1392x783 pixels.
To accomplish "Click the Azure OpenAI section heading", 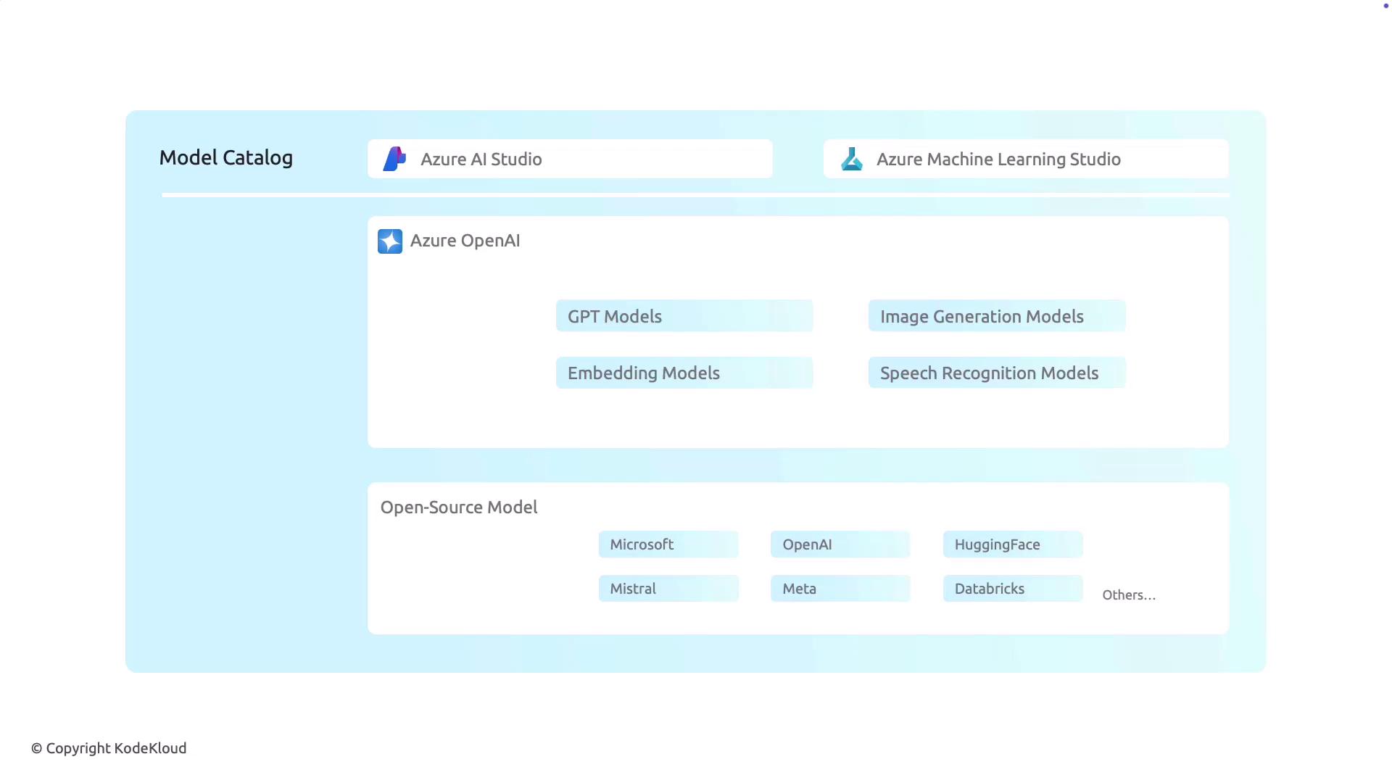I will point(465,241).
